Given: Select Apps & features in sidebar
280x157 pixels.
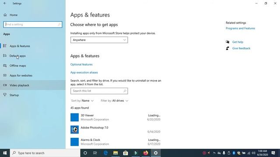Looking at the screenshot, I should coord(33,46).
